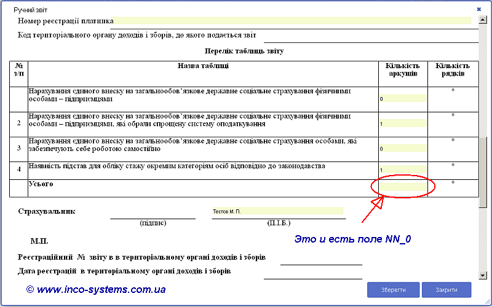The height and width of the screenshot is (307, 492).
Task: Click the Перелік таблиць звіту heading
Action: click(x=244, y=51)
